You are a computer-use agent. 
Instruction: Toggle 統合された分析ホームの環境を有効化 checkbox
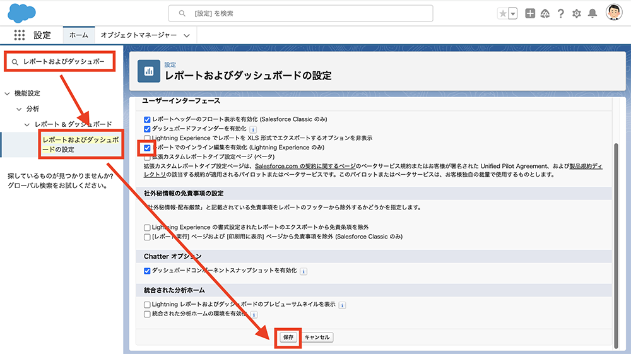(147, 314)
